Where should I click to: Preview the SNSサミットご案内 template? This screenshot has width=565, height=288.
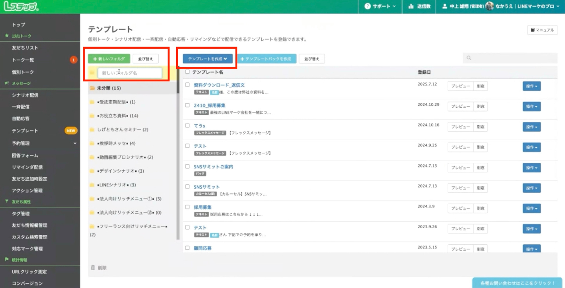click(460, 168)
